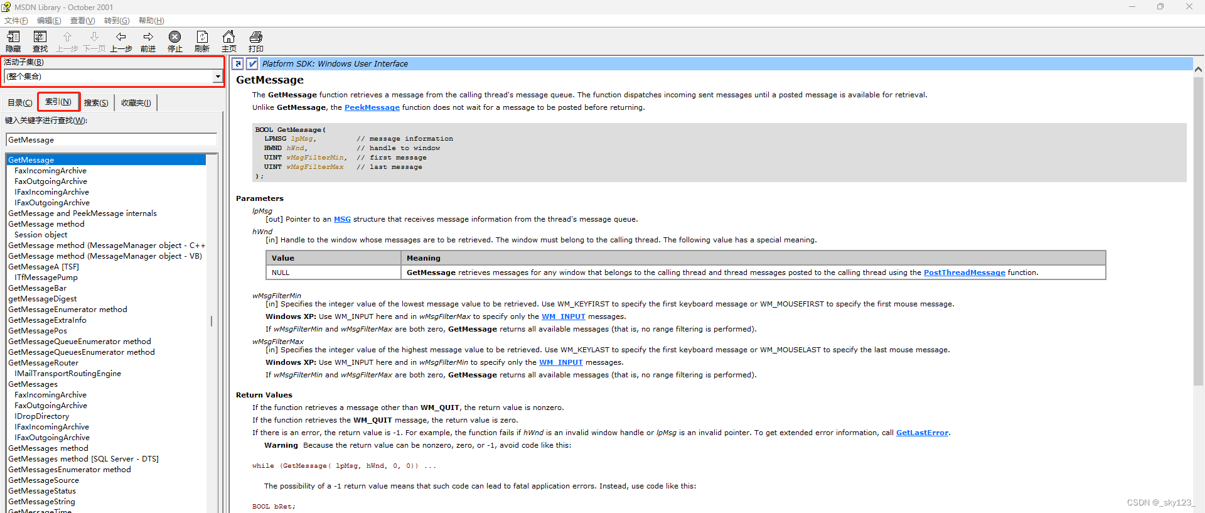
Task: Switch to the Search (搜索) tab
Action: (x=96, y=103)
